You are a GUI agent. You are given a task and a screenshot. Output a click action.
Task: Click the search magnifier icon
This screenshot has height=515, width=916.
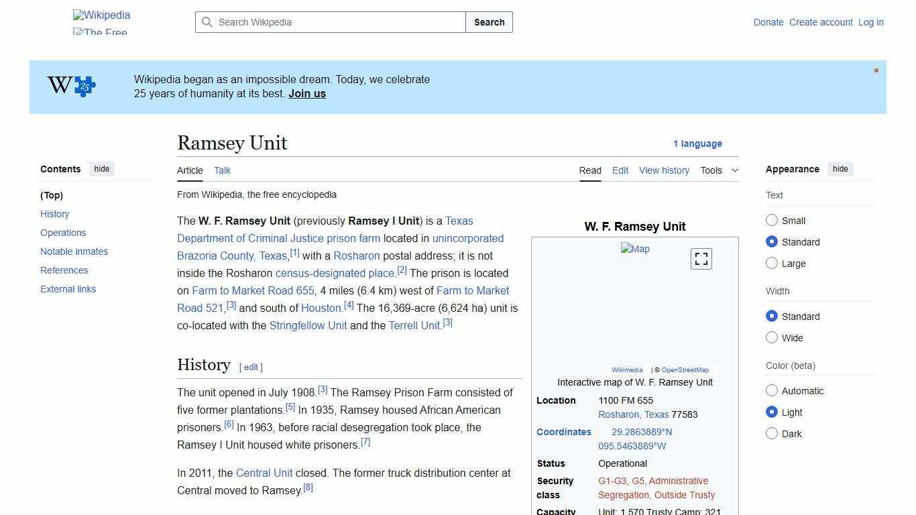(208, 22)
